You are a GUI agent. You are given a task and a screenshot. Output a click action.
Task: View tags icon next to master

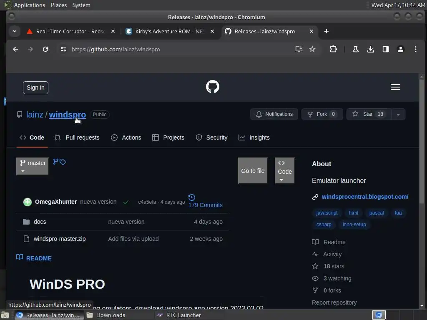(x=63, y=162)
